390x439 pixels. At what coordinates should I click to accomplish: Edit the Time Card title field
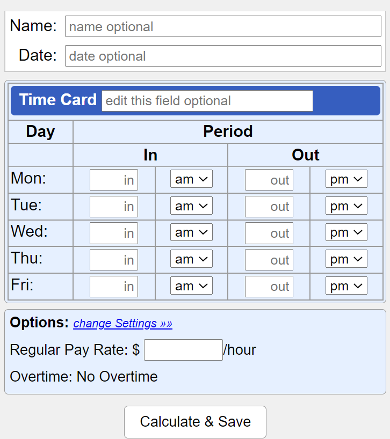207,101
